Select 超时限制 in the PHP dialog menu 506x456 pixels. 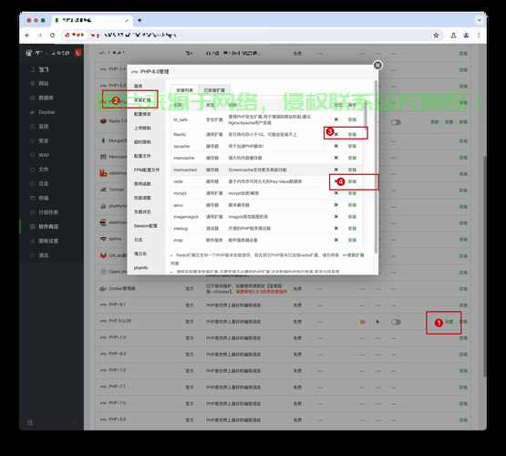tap(142, 141)
